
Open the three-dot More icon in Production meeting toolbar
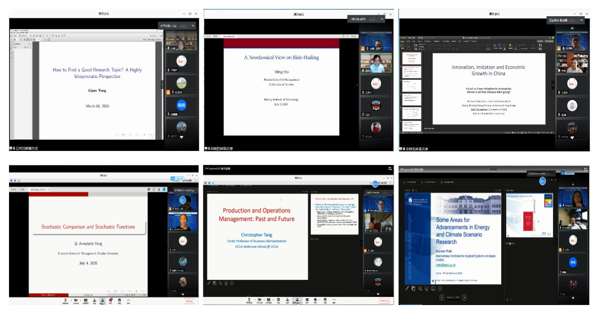click(x=334, y=300)
